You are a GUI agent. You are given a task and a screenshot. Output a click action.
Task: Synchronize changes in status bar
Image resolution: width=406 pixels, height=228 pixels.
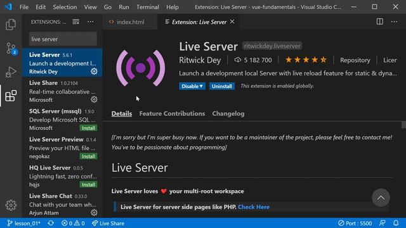[51, 223]
